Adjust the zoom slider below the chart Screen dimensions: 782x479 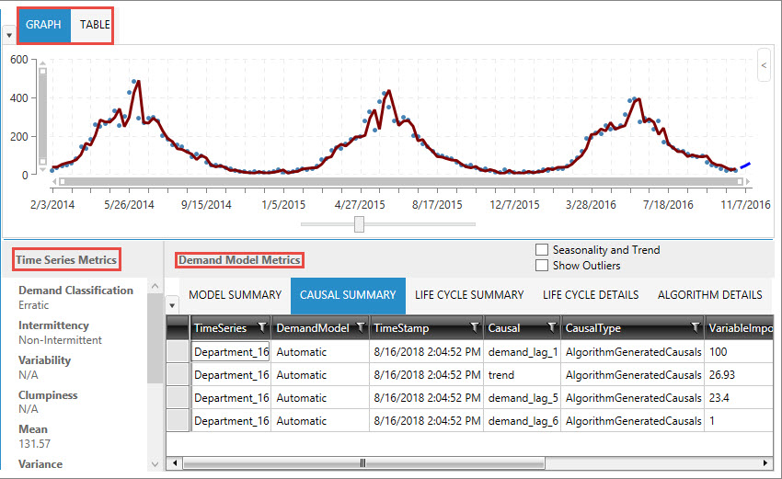(x=359, y=224)
